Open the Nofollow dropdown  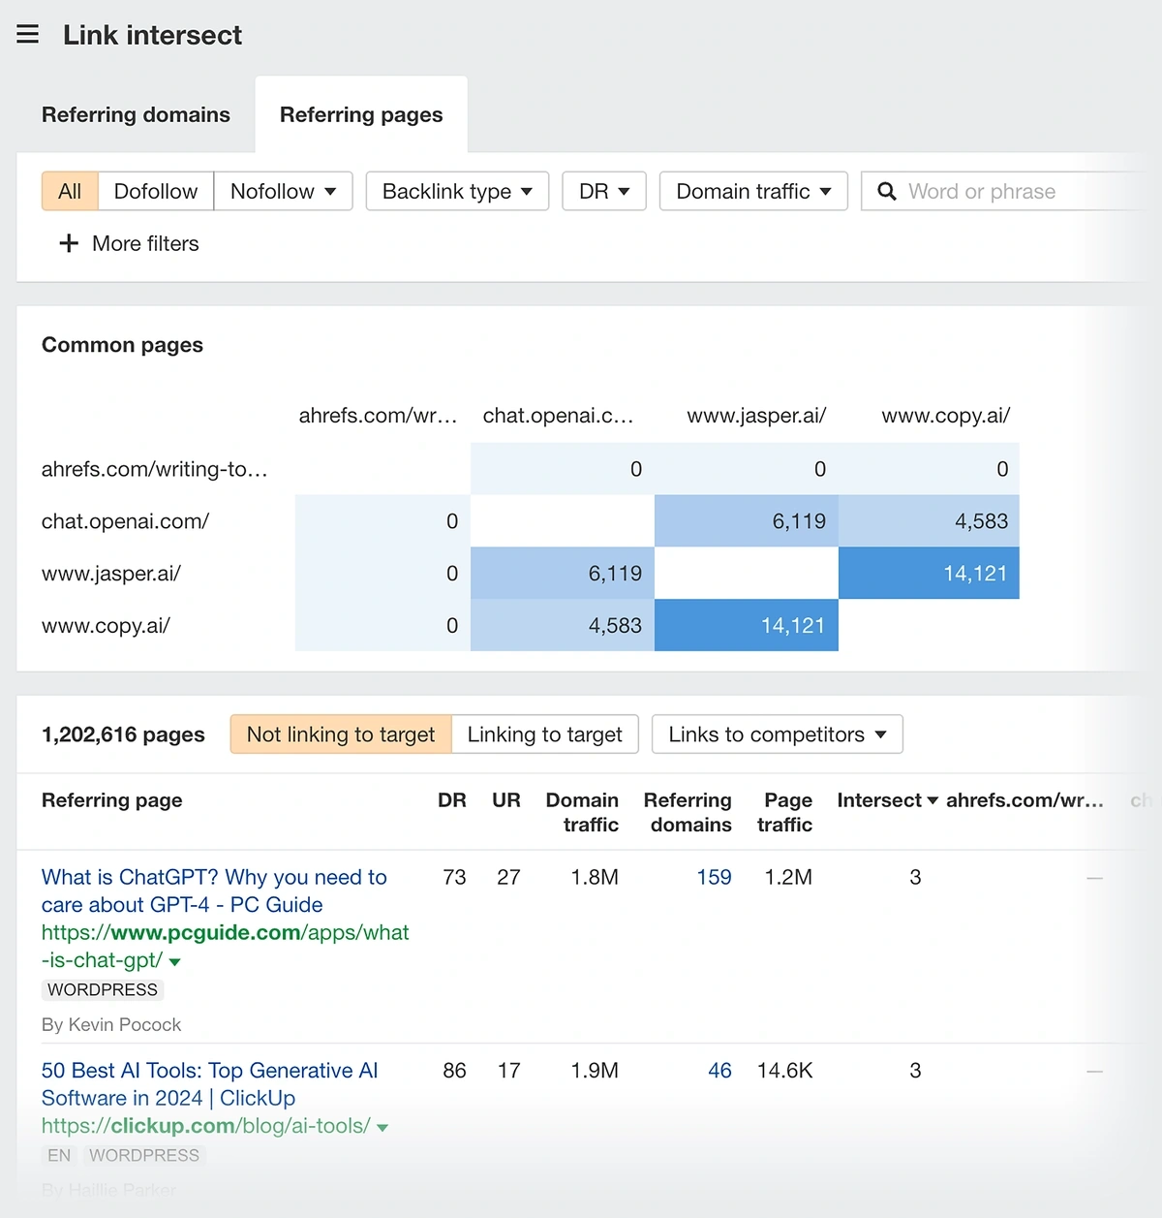(284, 191)
